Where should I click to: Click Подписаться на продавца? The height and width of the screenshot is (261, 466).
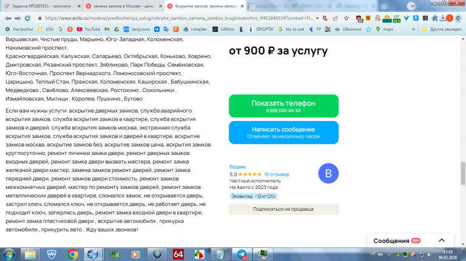283,209
